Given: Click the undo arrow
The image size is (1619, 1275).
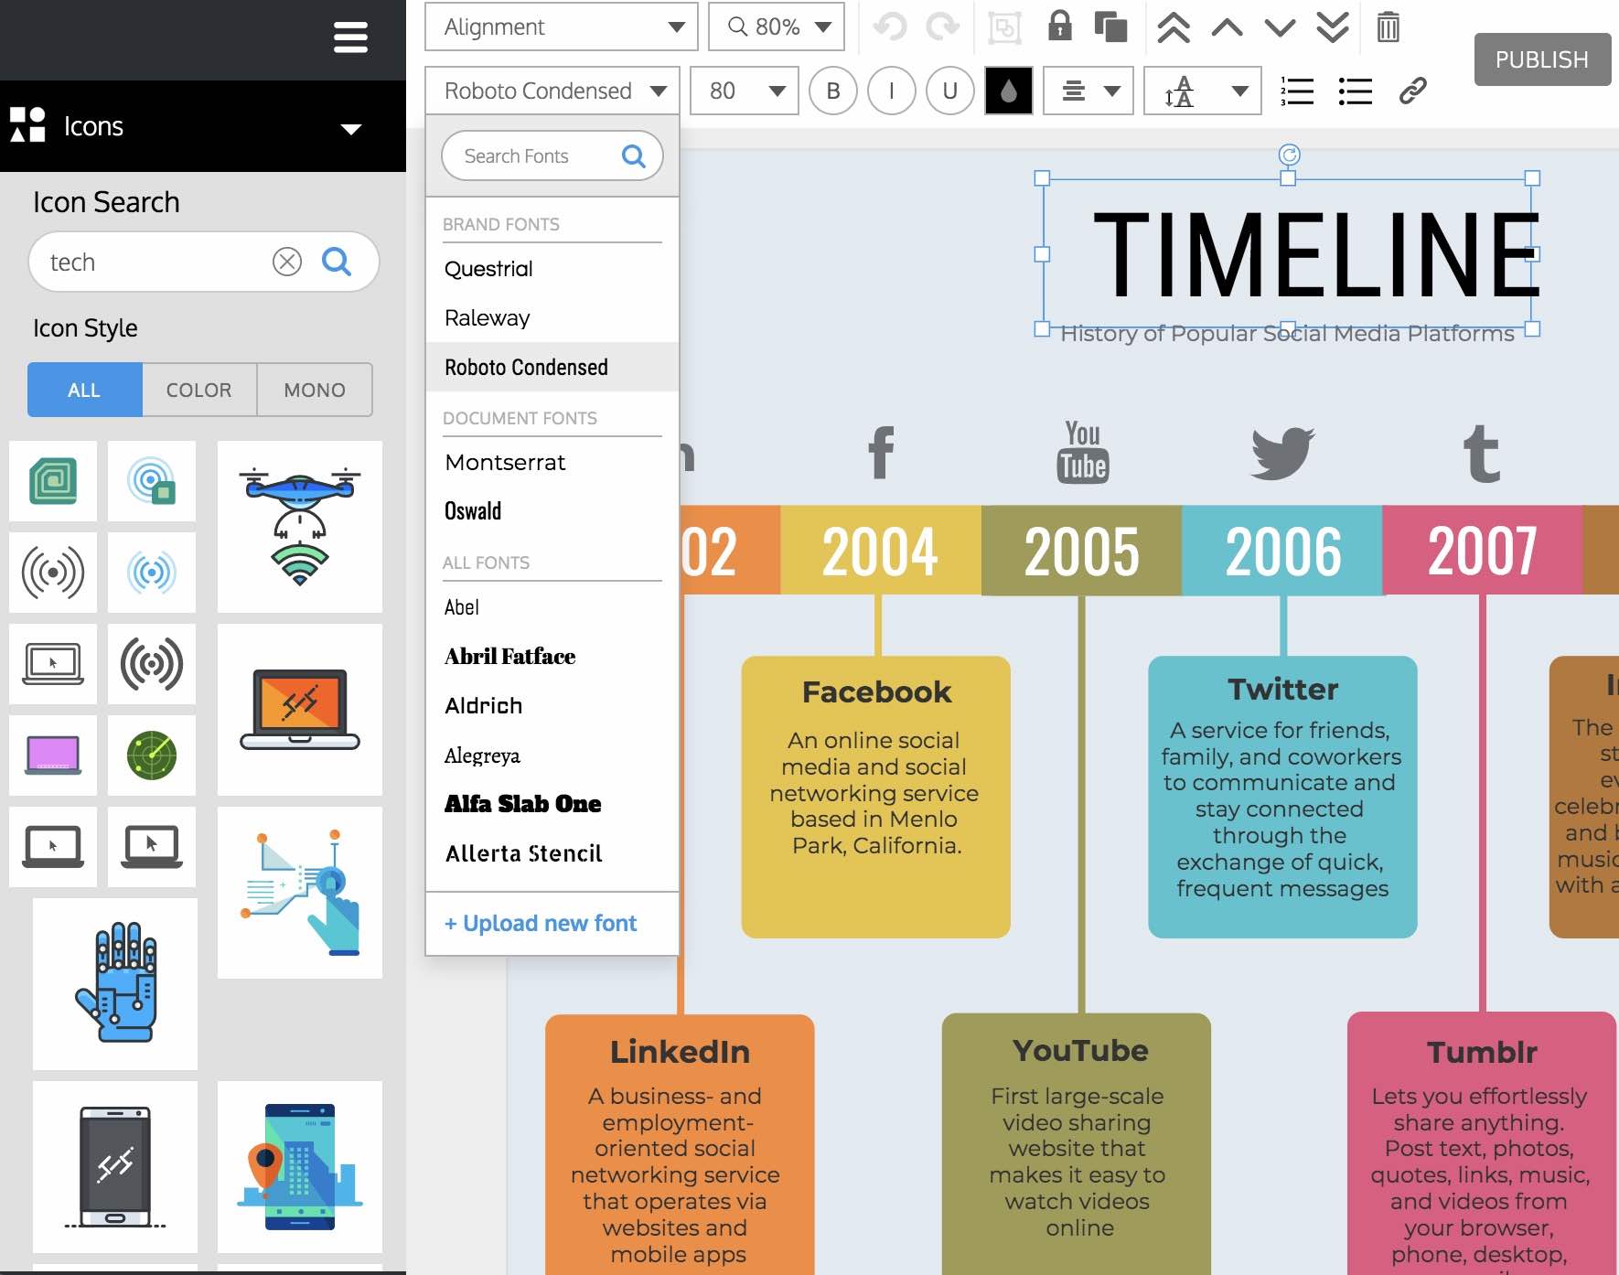Looking at the screenshot, I should point(889,27).
